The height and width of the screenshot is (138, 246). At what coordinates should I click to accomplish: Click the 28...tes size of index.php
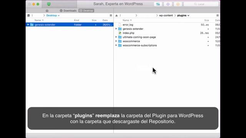pos(204,33)
